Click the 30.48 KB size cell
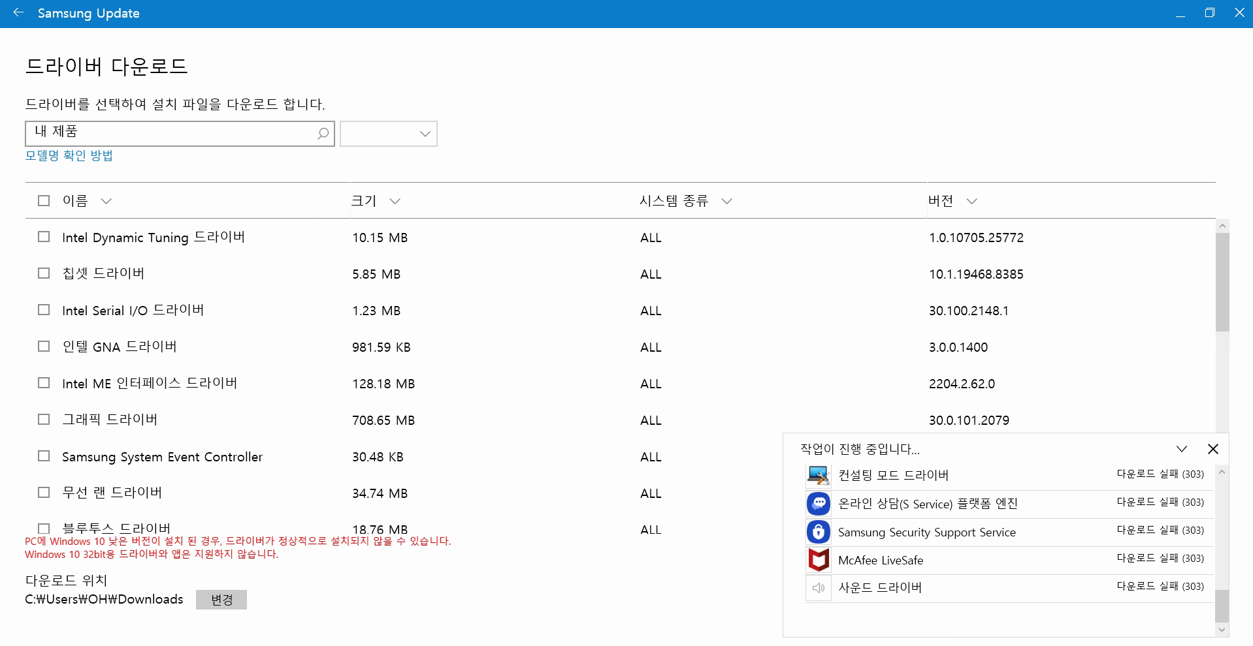 point(378,457)
